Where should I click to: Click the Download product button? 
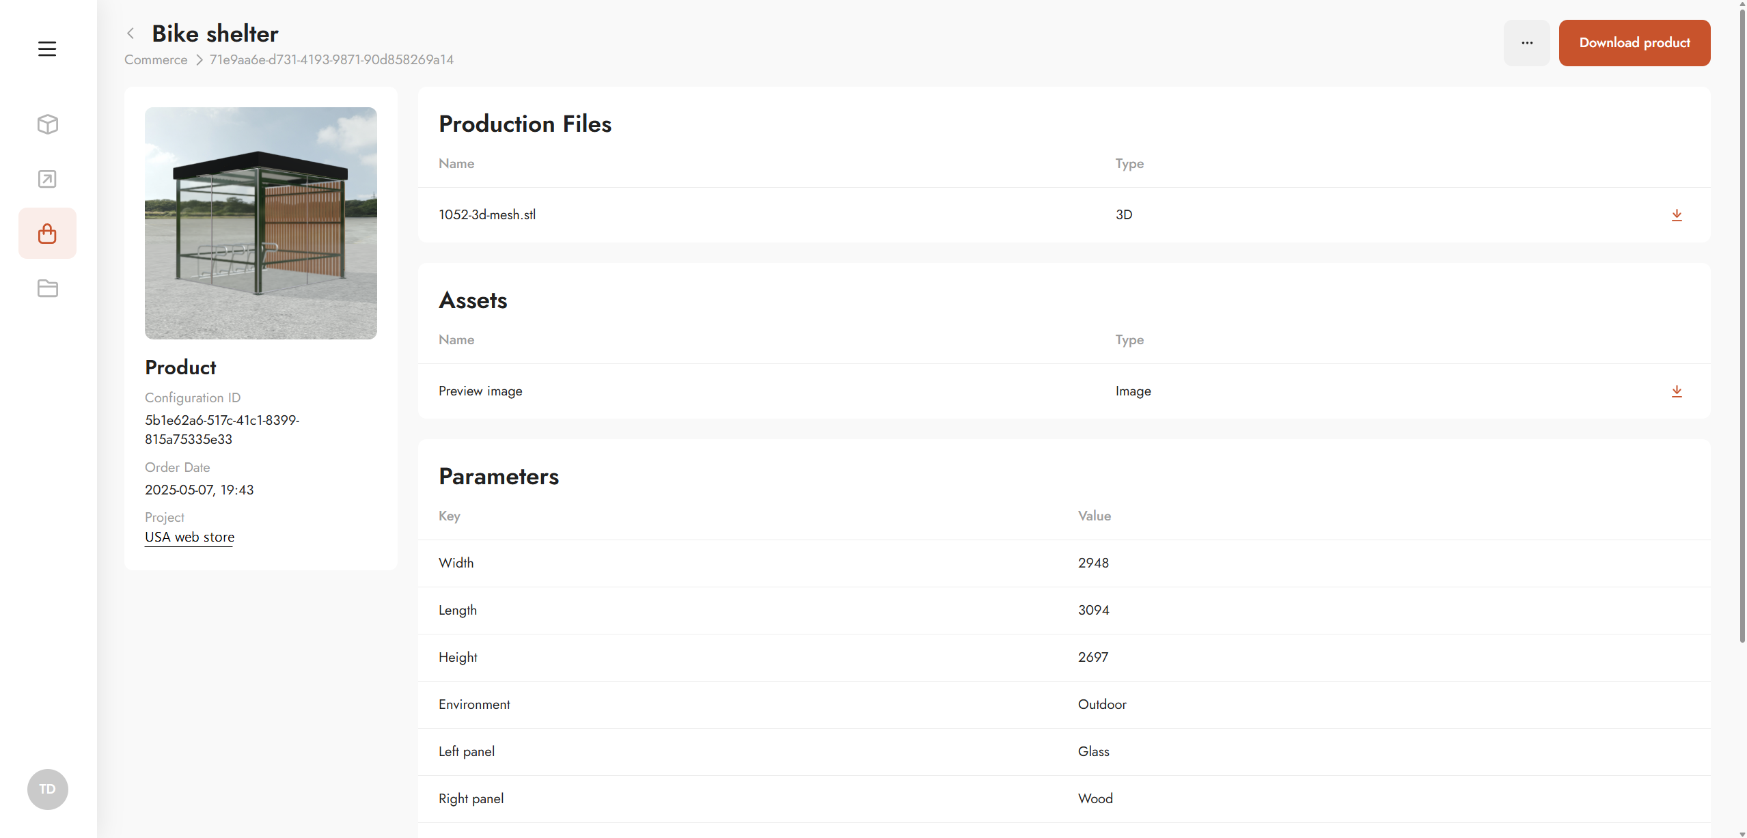point(1634,43)
